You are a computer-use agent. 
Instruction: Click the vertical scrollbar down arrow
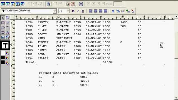[176, 98]
